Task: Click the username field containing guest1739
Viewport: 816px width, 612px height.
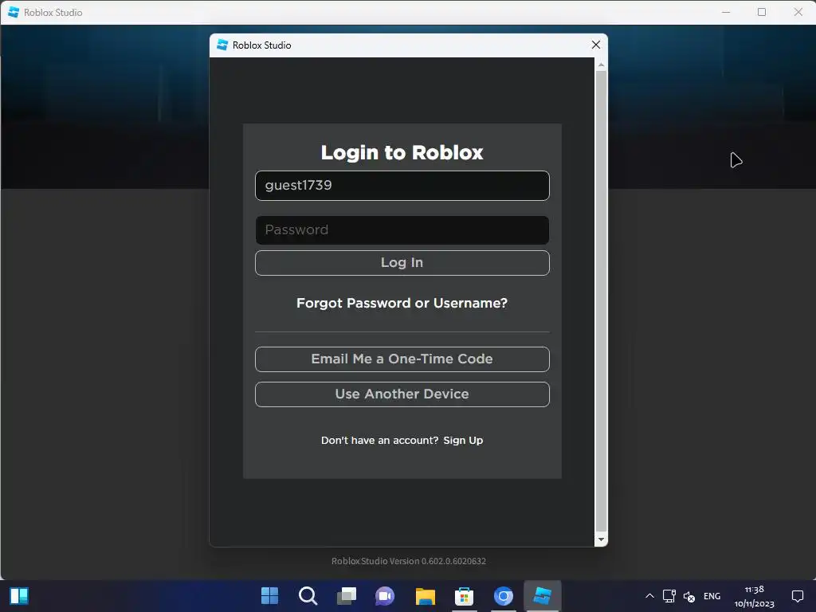Action: pyautogui.click(x=402, y=185)
